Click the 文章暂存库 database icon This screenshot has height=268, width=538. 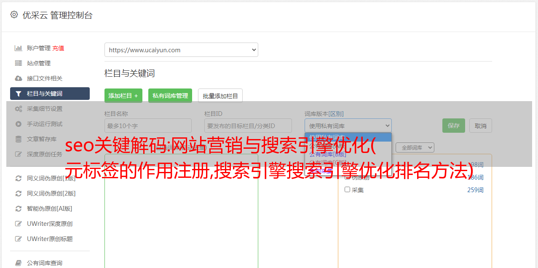(x=19, y=139)
